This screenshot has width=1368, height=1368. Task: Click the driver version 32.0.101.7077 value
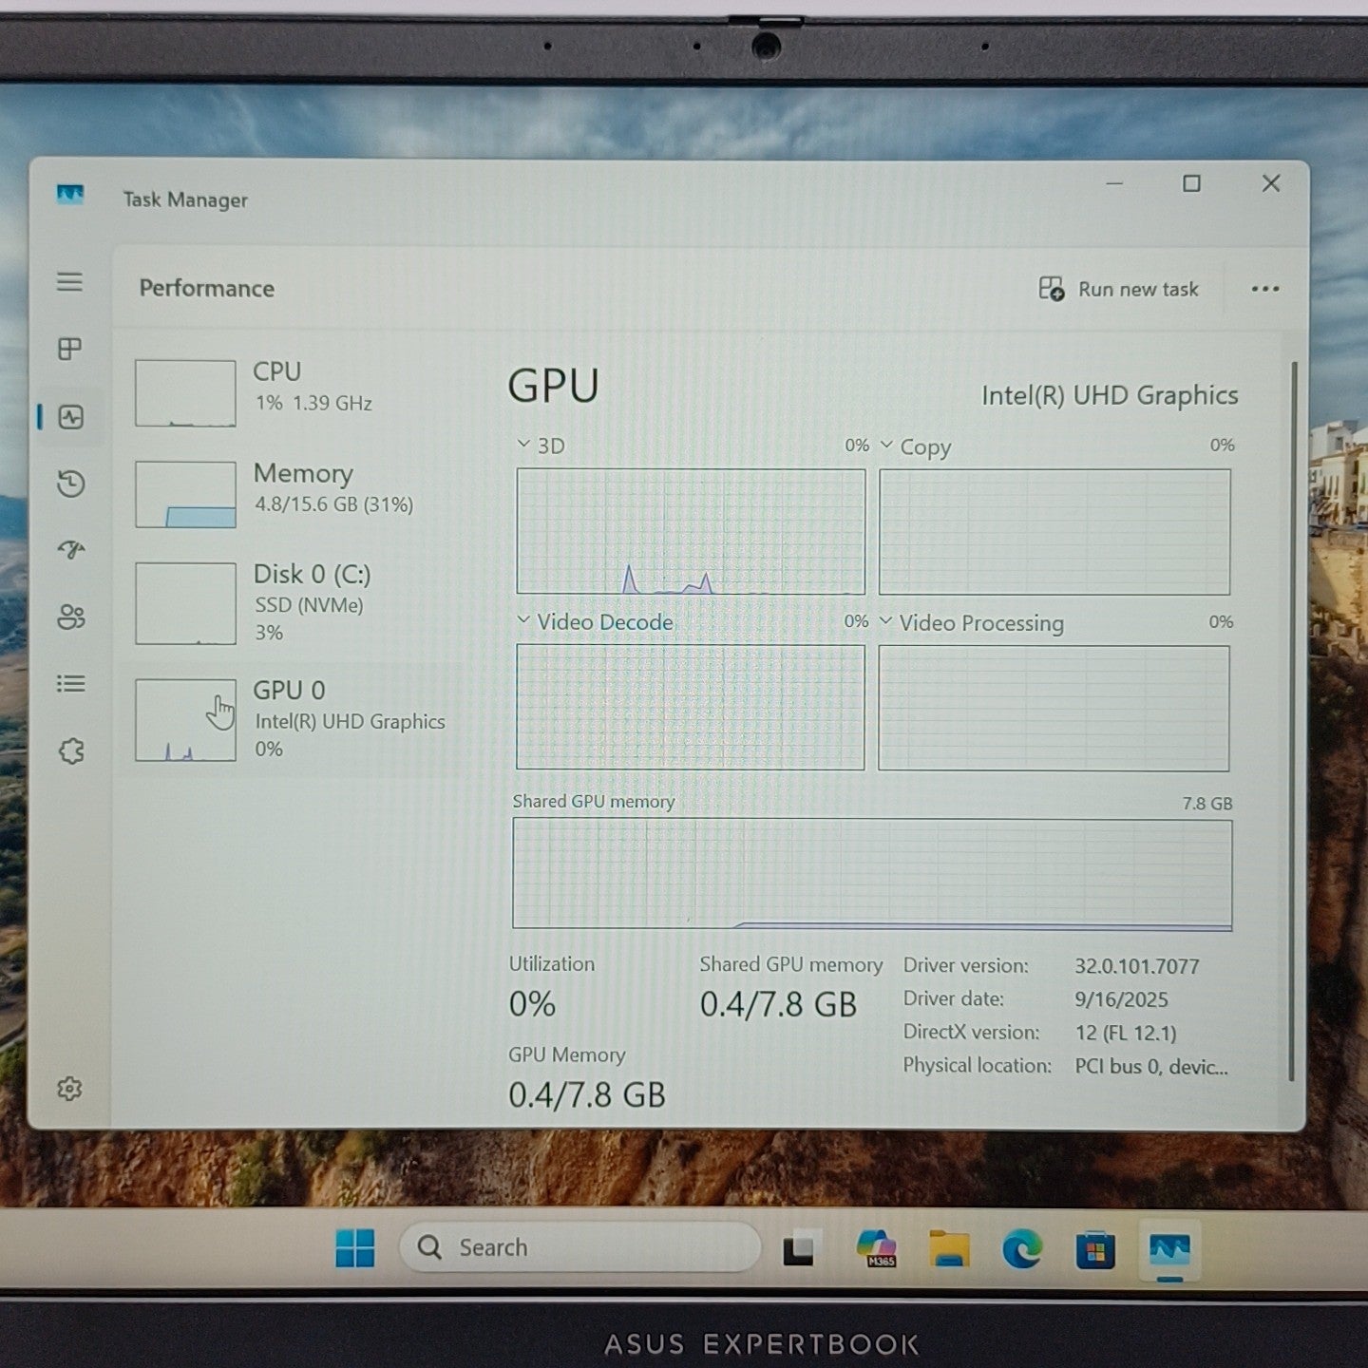(x=1137, y=966)
